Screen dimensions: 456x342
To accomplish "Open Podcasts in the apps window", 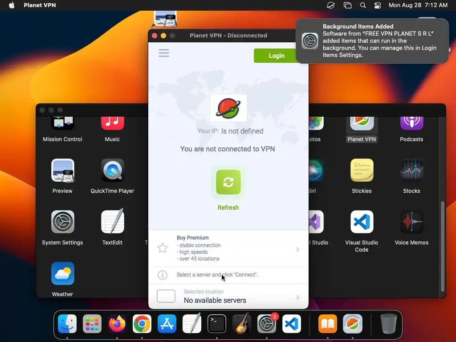I will [x=411, y=130].
